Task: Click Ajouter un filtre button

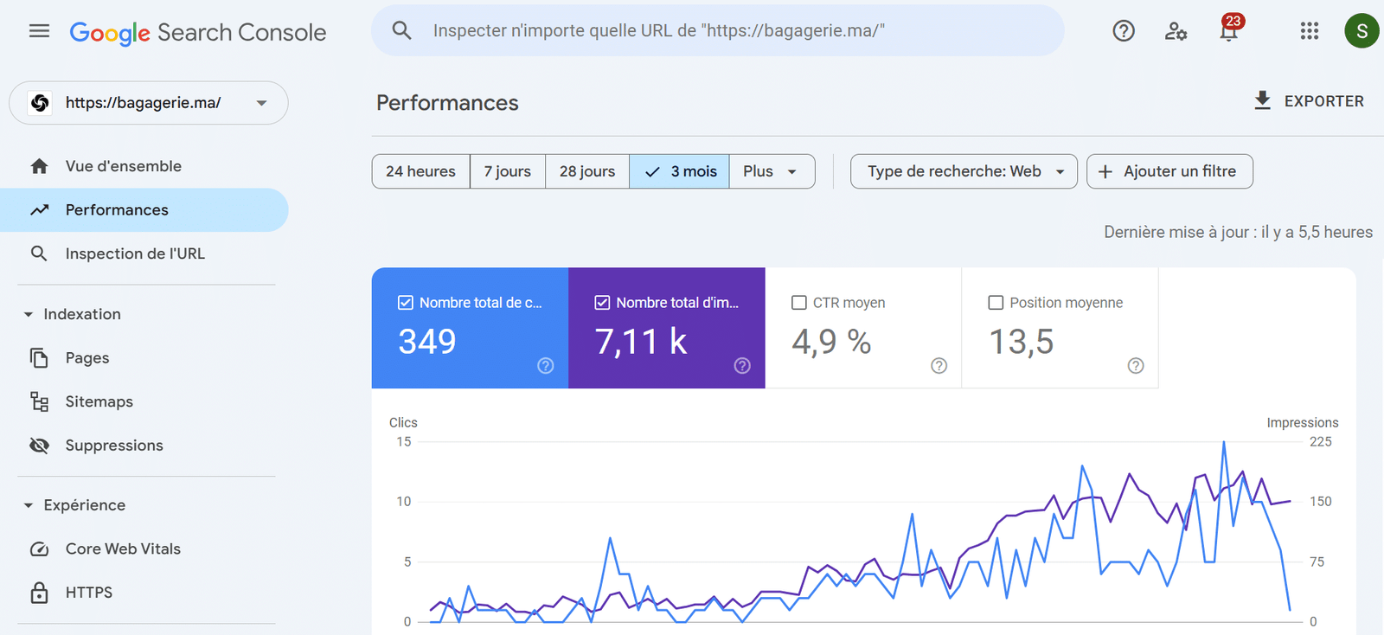Action: point(1169,171)
